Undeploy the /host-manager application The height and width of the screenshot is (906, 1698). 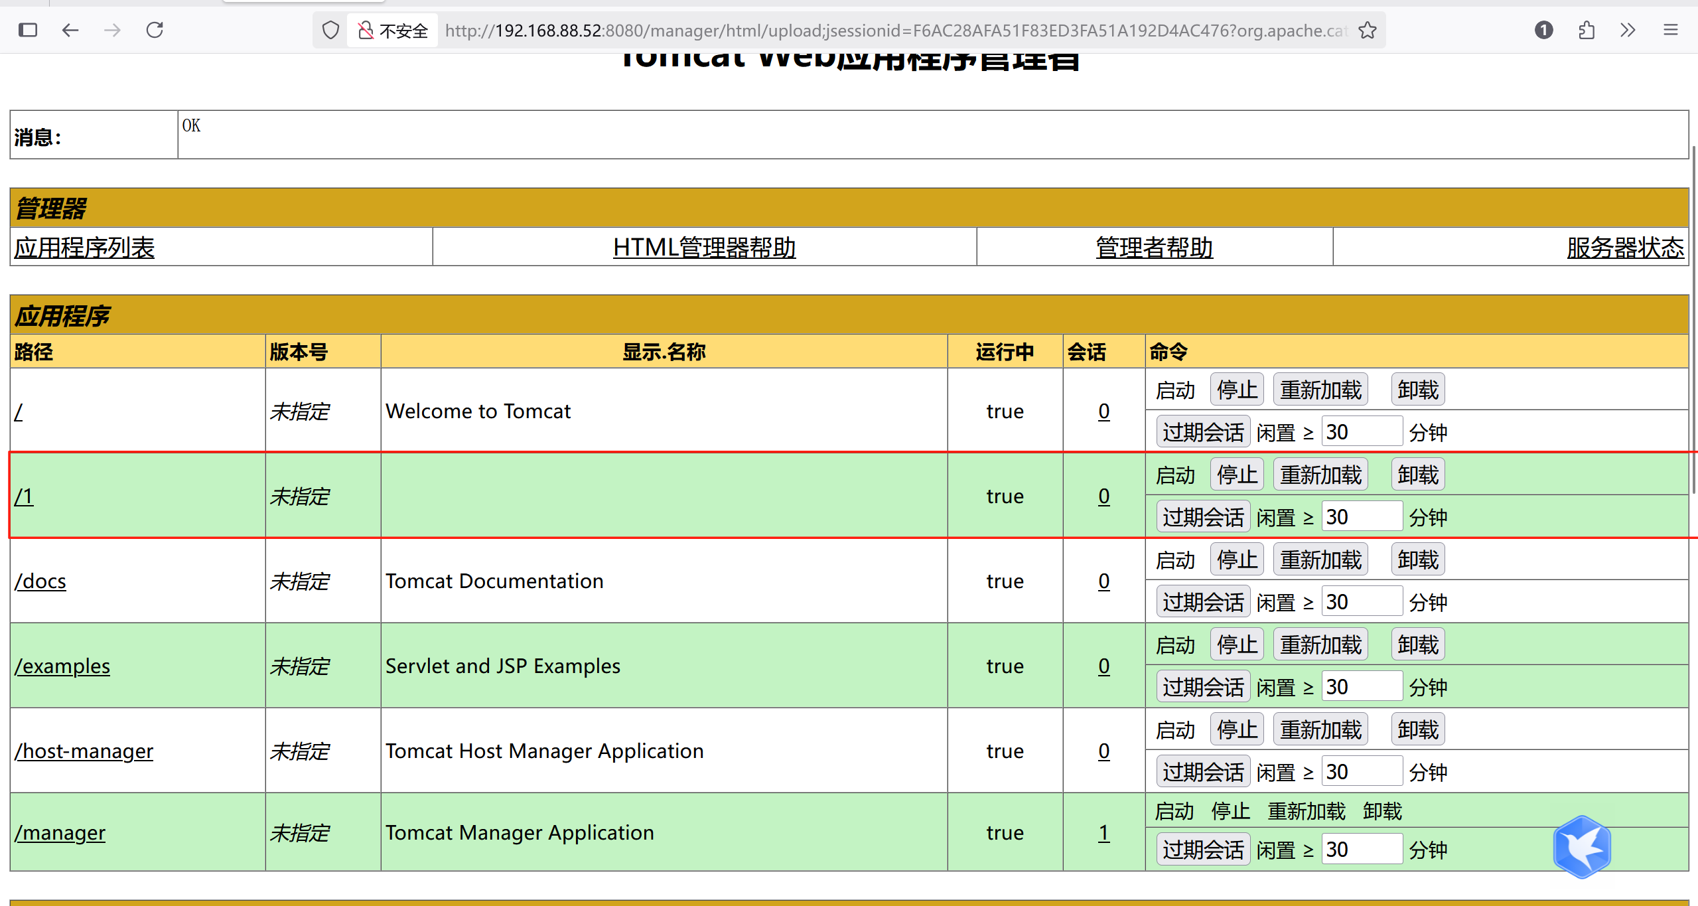point(1418,729)
